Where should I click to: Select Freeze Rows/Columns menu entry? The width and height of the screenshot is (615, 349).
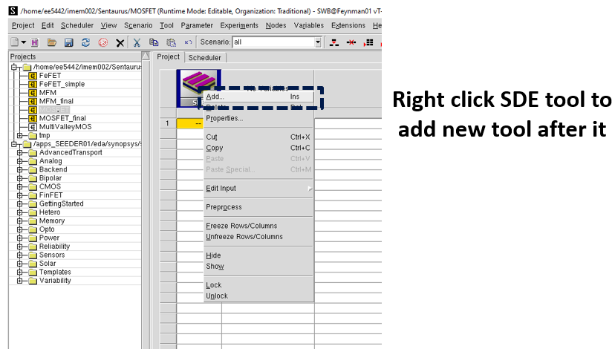(x=241, y=226)
